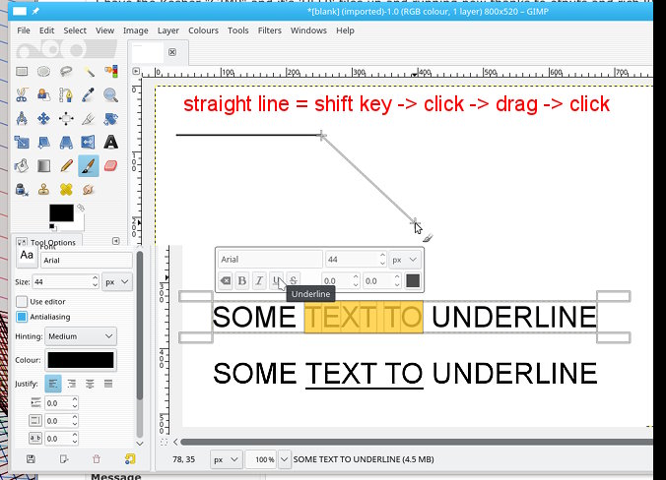The height and width of the screenshot is (480, 666).
Task: Click the Colour swatch in Tool Options
Action: coord(81,360)
